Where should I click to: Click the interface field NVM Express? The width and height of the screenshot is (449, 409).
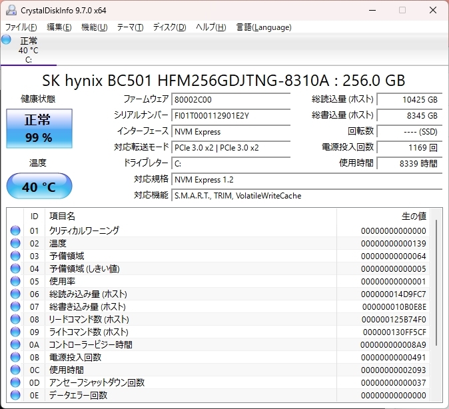[230, 131]
